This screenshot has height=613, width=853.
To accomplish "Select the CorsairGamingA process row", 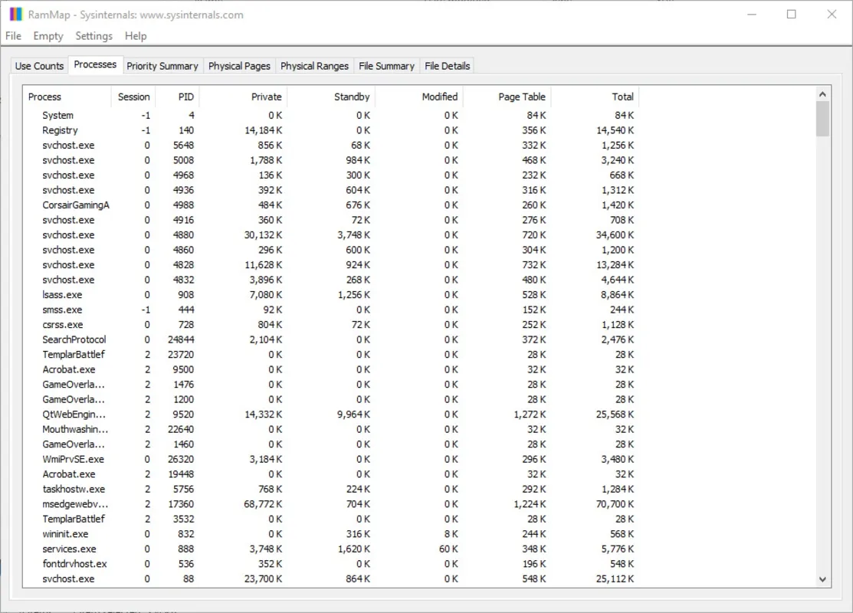I will [331, 205].
